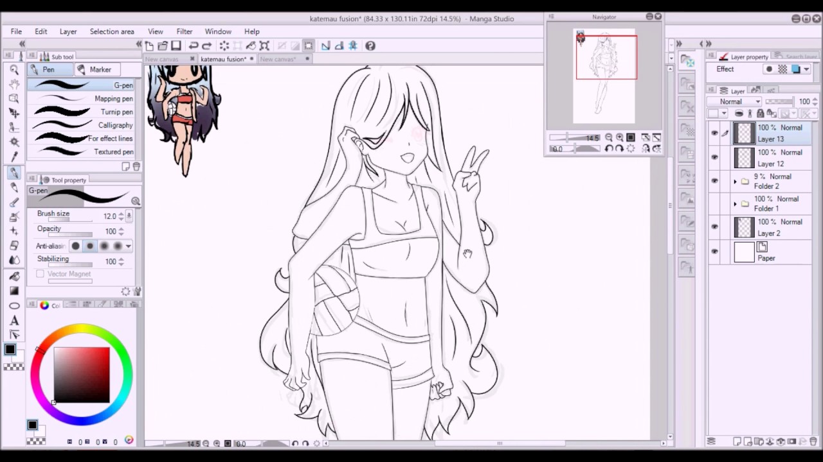
Task: Click the Clear/loading dots toolbar icon
Action: point(224,46)
